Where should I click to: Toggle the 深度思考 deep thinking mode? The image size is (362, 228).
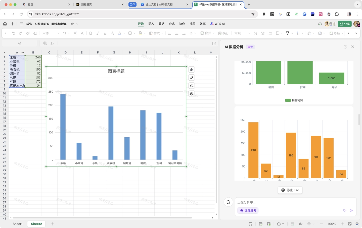(248, 210)
